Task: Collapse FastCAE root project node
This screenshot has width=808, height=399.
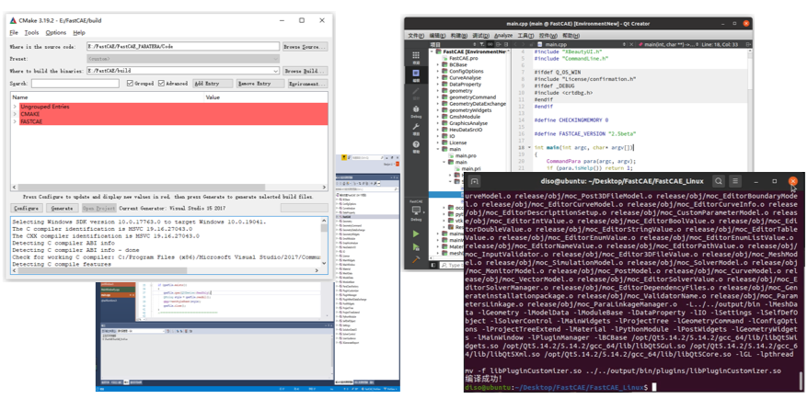Action: [432, 52]
